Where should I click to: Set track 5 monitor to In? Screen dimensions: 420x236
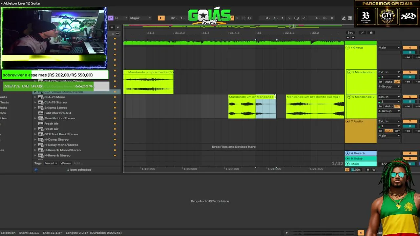381,82
